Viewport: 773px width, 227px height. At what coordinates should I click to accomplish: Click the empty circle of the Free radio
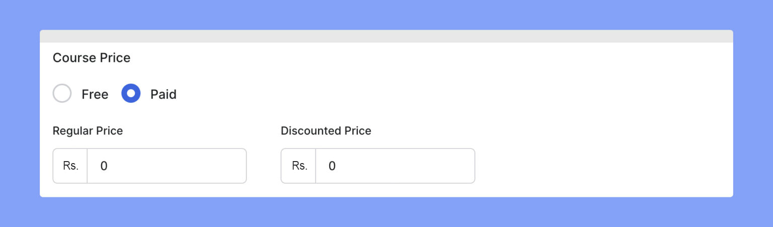62,94
